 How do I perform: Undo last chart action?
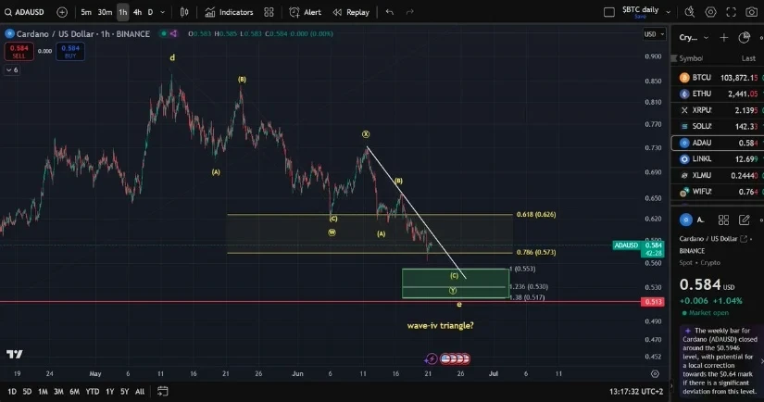389,12
